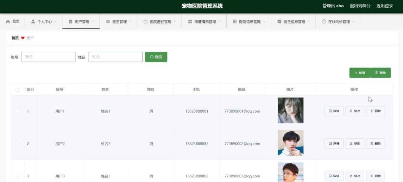This screenshot has height=182, width=403.
Task: Click the plus icon on 新增 button
Action: click(x=356, y=73)
